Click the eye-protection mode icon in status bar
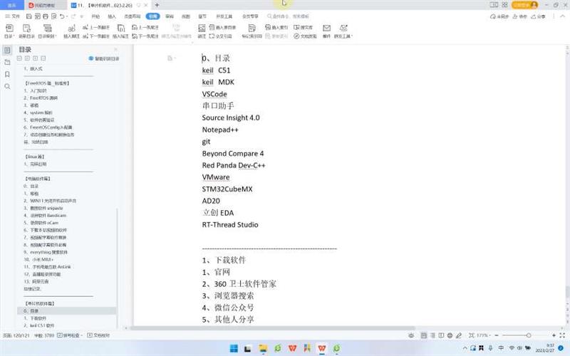 click(x=411, y=335)
